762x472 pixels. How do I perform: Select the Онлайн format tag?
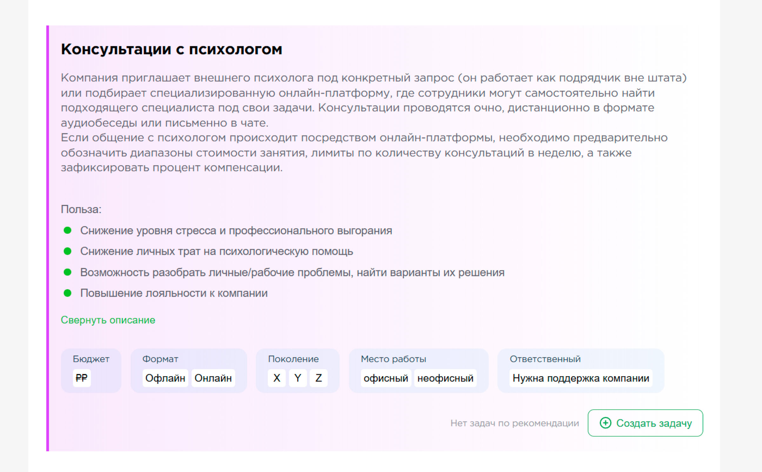[x=213, y=378]
